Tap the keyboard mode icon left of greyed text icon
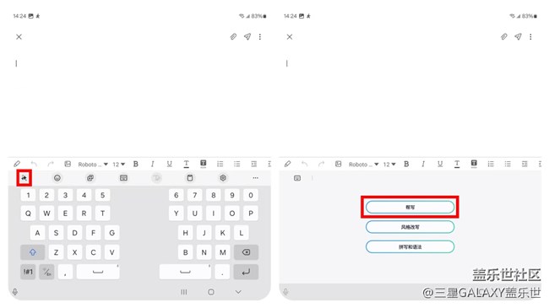549x308 pixels. point(123,178)
